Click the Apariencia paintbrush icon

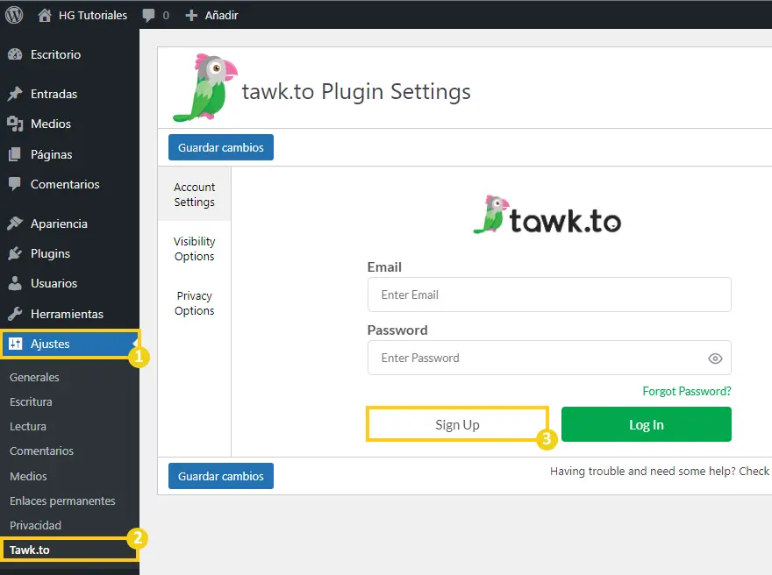pos(15,224)
